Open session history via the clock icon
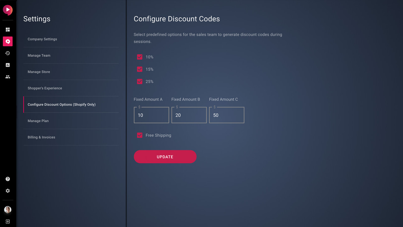The image size is (403, 227). tap(8, 53)
